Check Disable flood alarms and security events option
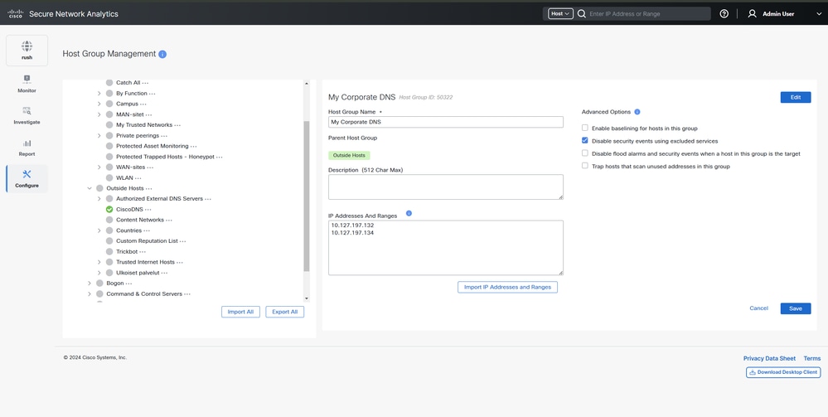 (x=584, y=153)
